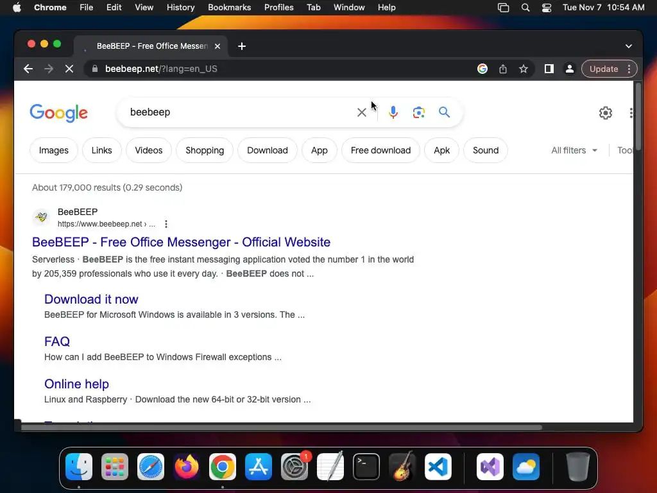Select the App filter chip
The width and height of the screenshot is (657, 493).
[x=320, y=150]
